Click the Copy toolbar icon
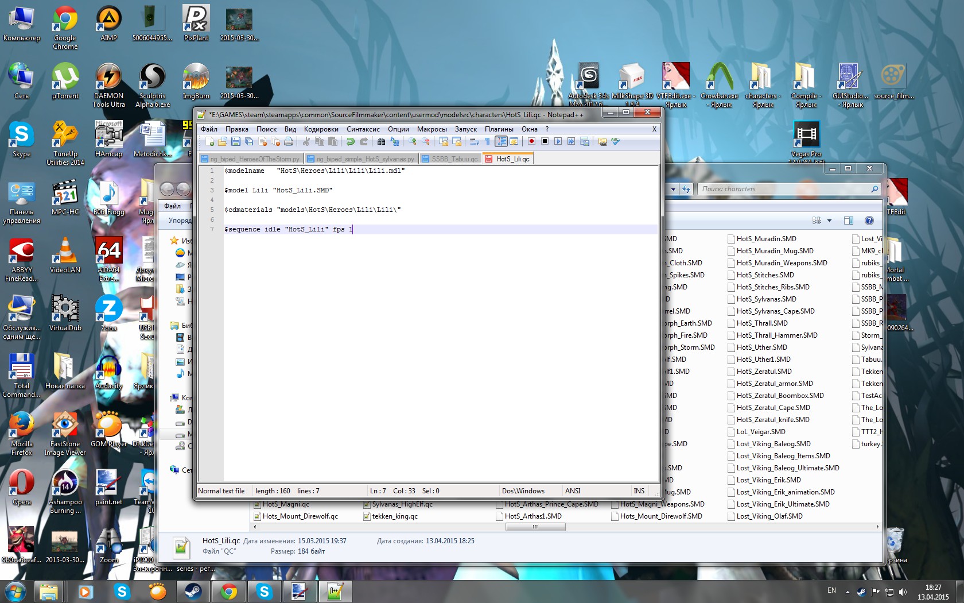Viewport: 964px width, 603px height. click(320, 141)
